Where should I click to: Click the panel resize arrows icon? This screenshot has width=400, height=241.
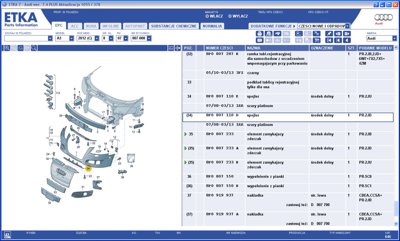tap(177, 48)
